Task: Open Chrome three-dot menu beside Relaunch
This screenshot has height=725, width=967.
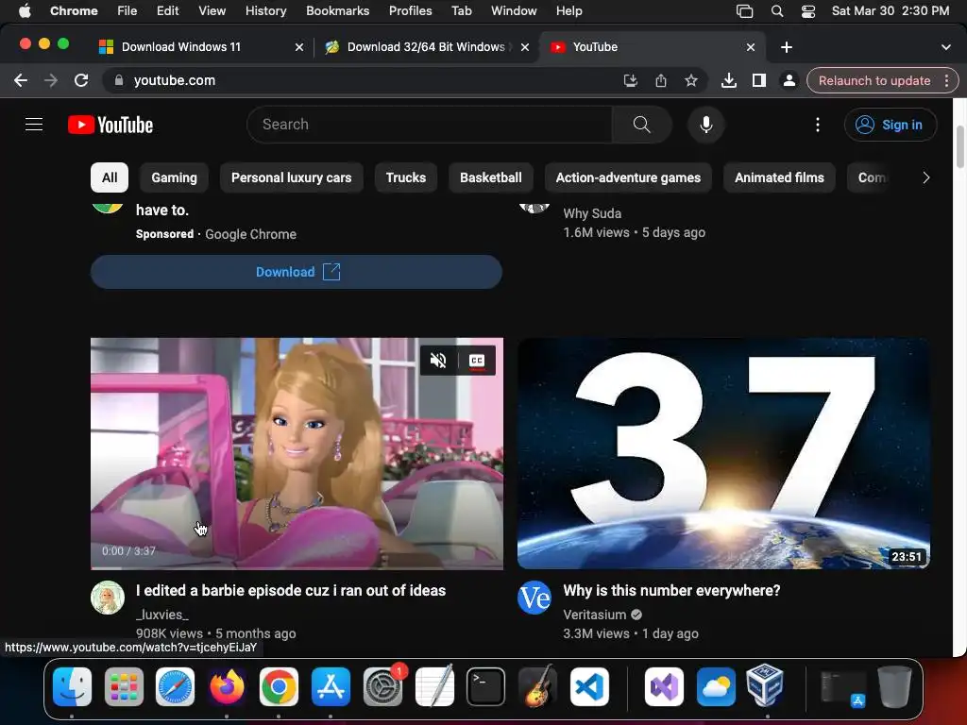Action: click(946, 80)
